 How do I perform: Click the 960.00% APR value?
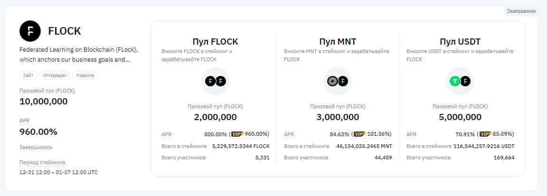(x=38, y=132)
